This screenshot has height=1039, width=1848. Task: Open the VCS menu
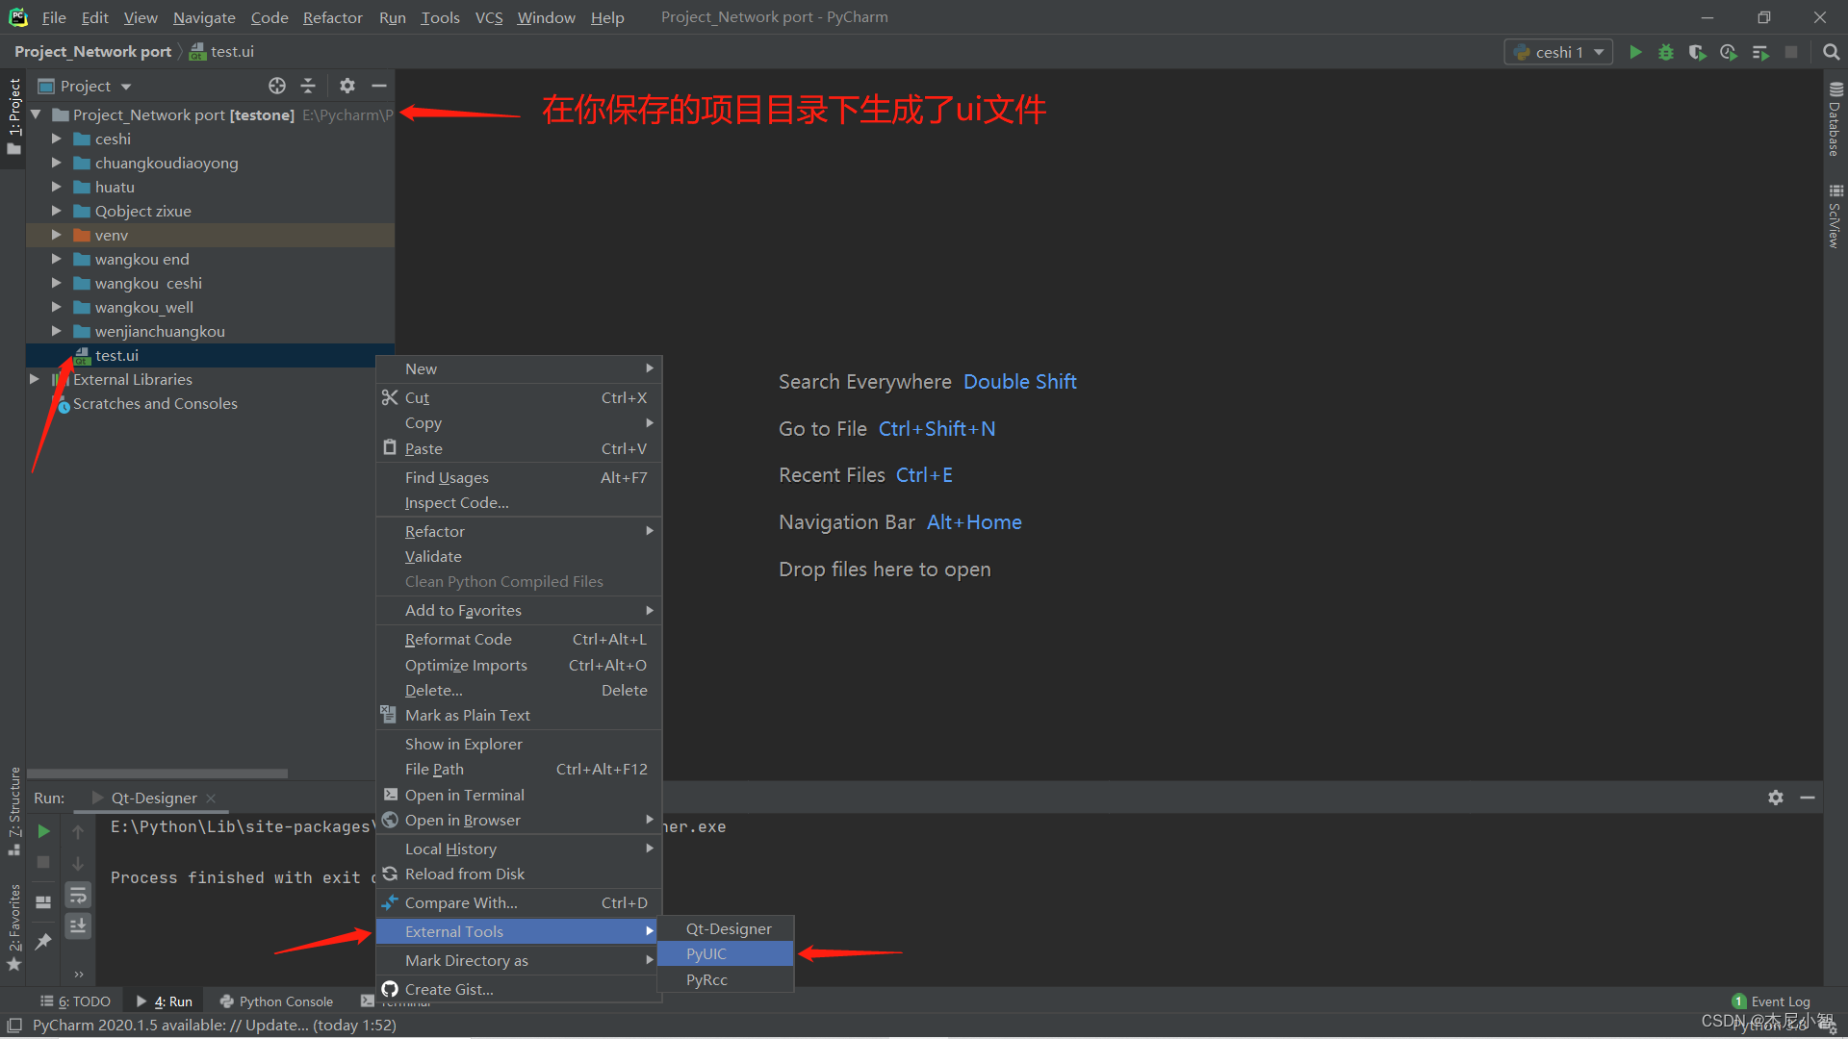pyautogui.click(x=489, y=17)
